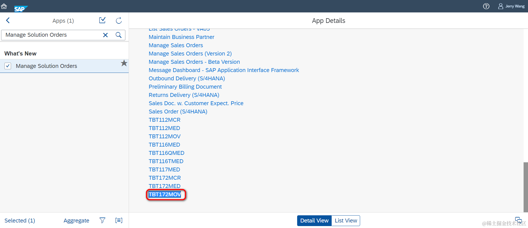Open Manage Sales Orders (Version 2) link
Screen dimensions: 528x228
pos(190,54)
